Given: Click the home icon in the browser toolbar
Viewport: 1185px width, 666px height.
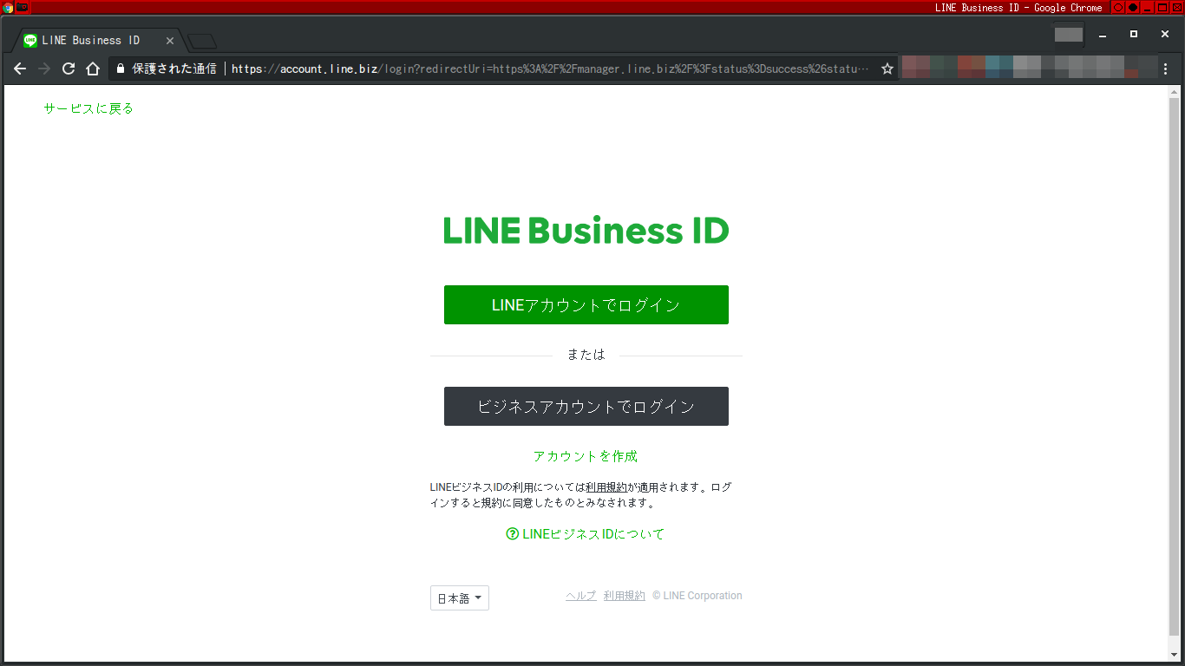Looking at the screenshot, I should (x=93, y=68).
